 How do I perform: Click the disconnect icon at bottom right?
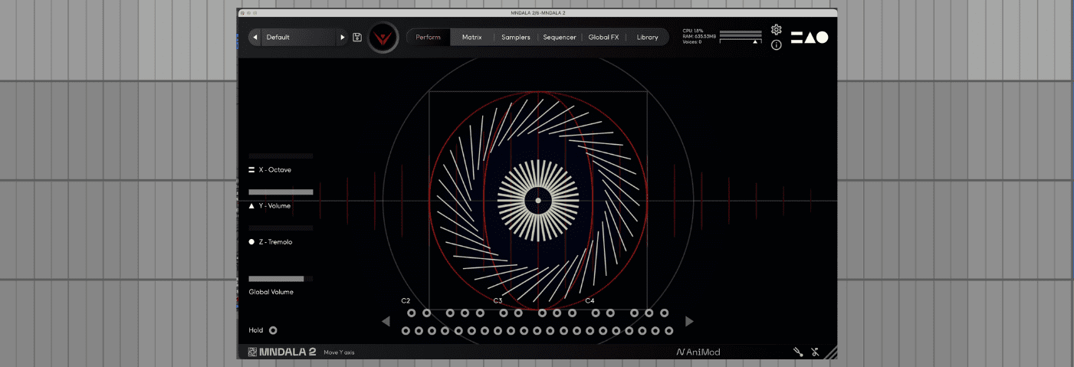coord(815,352)
